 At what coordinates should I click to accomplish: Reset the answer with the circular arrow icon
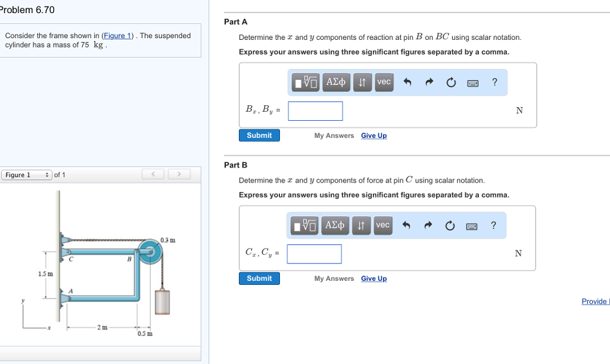(x=450, y=82)
